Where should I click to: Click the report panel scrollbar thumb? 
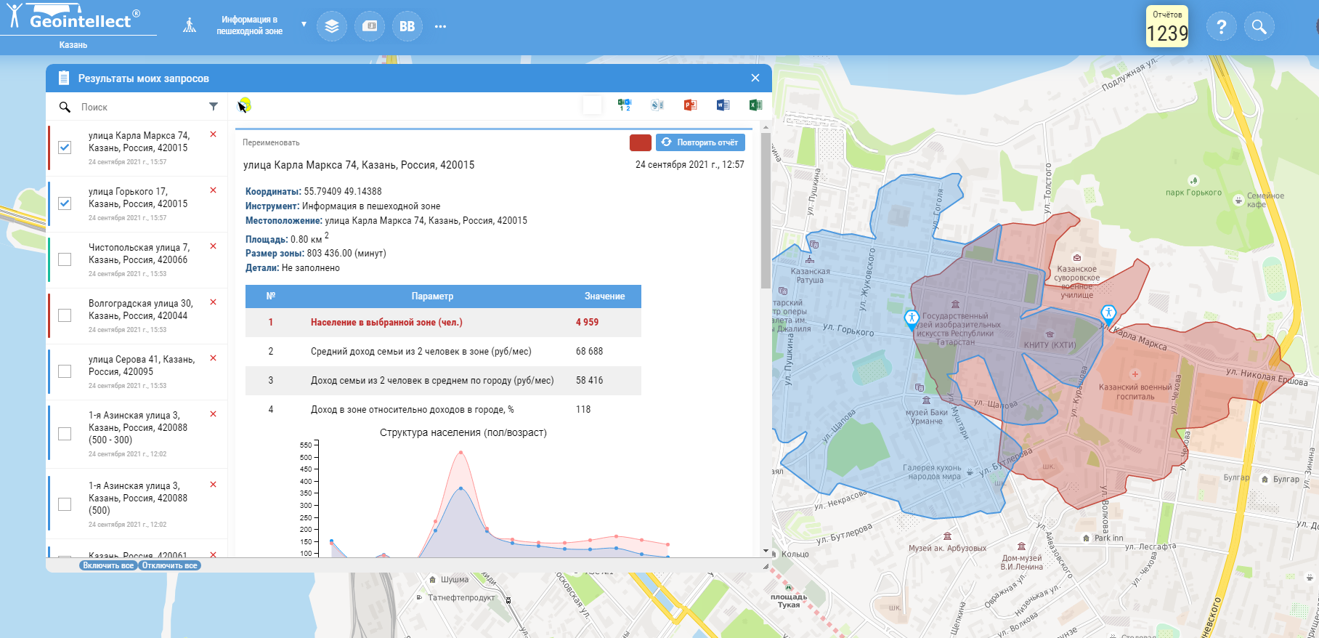766,211
